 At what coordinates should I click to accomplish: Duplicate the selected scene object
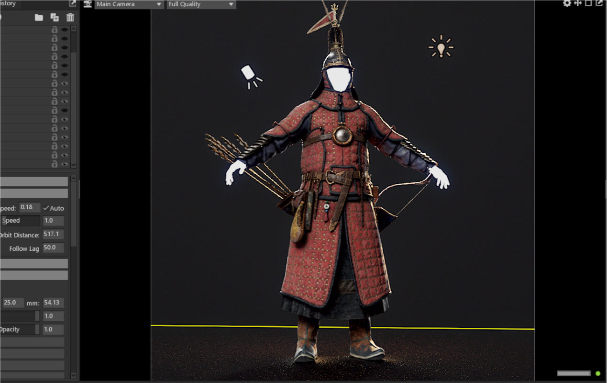click(55, 18)
